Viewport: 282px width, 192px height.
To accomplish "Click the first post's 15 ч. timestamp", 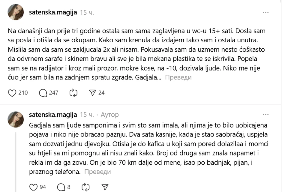I will point(87,12).
